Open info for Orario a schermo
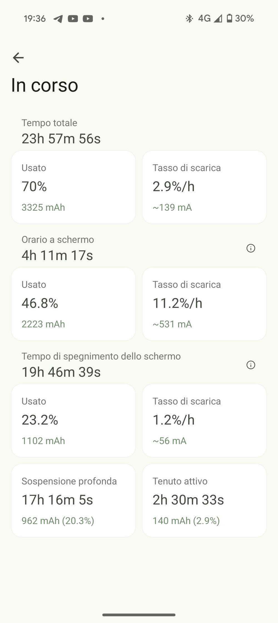Viewport: 278px width, 623px height. pyautogui.click(x=251, y=248)
